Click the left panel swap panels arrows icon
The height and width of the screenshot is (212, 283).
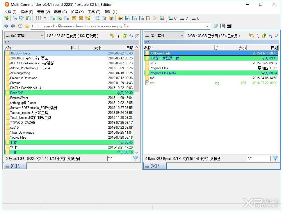131,36
